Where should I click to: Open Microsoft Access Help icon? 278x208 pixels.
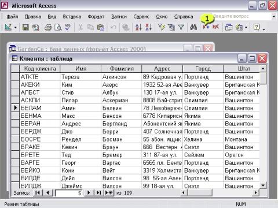[257, 27]
